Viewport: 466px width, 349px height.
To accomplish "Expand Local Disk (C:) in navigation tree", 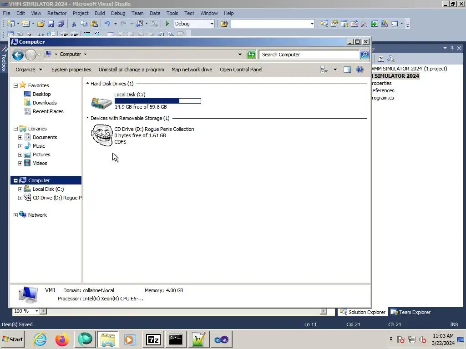I will (x=20, y=189).
